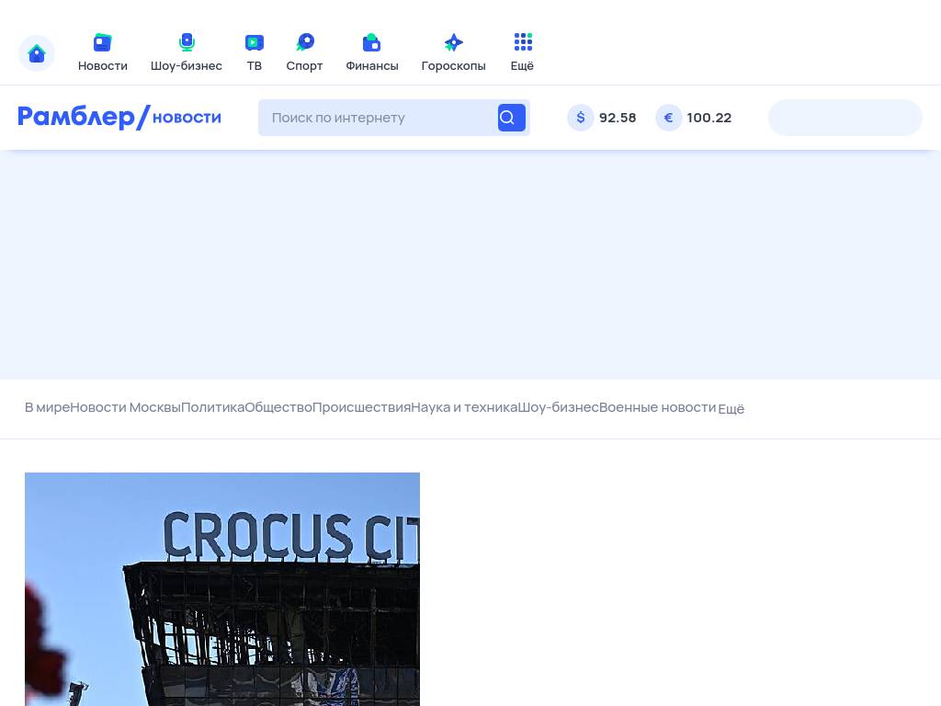This screenshot has width=941, height=706.
Task: Open the Шоу-бизнес microphone icon
Action: pyautogui.click(x=187, y=43)
